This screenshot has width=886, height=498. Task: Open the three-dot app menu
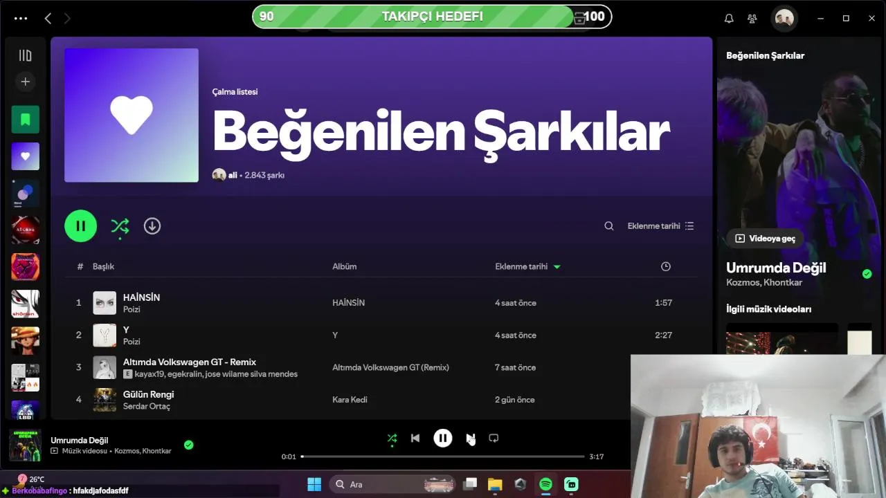21,19
